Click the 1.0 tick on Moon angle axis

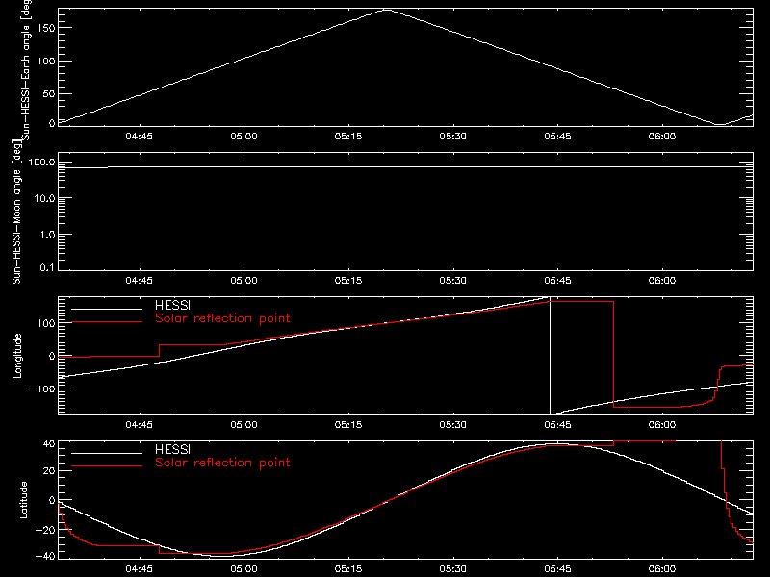coord(47,235)
